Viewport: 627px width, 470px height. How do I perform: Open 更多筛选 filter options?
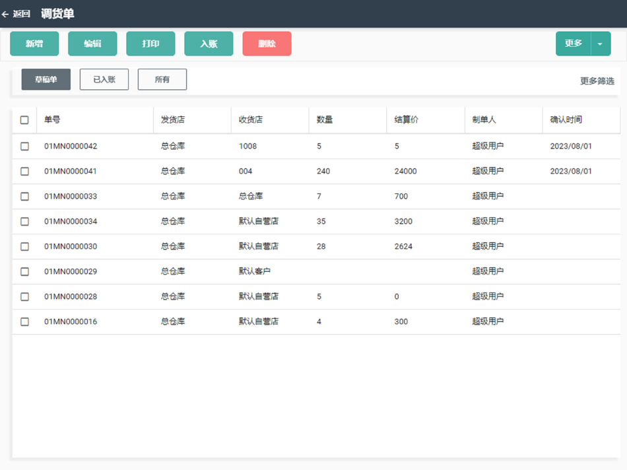coord(597,81)
